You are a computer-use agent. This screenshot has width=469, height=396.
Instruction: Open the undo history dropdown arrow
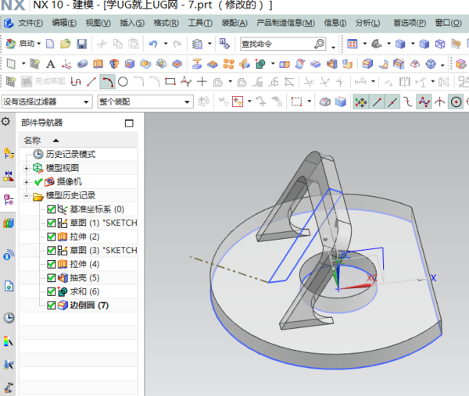(166, 44)
